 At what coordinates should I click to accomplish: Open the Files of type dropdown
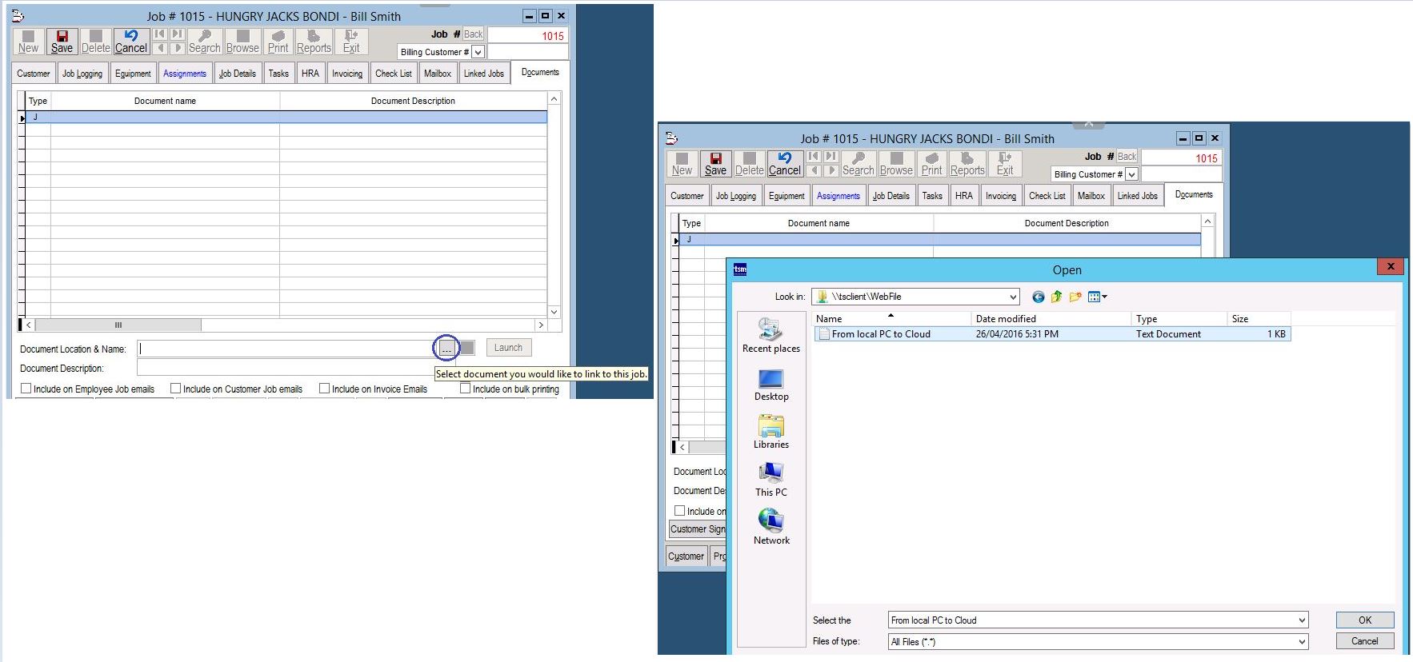coord(1302,641)
